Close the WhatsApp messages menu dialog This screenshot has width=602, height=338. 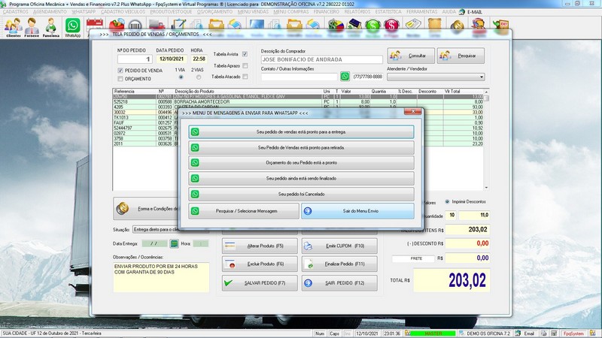(x=412, y=112)
